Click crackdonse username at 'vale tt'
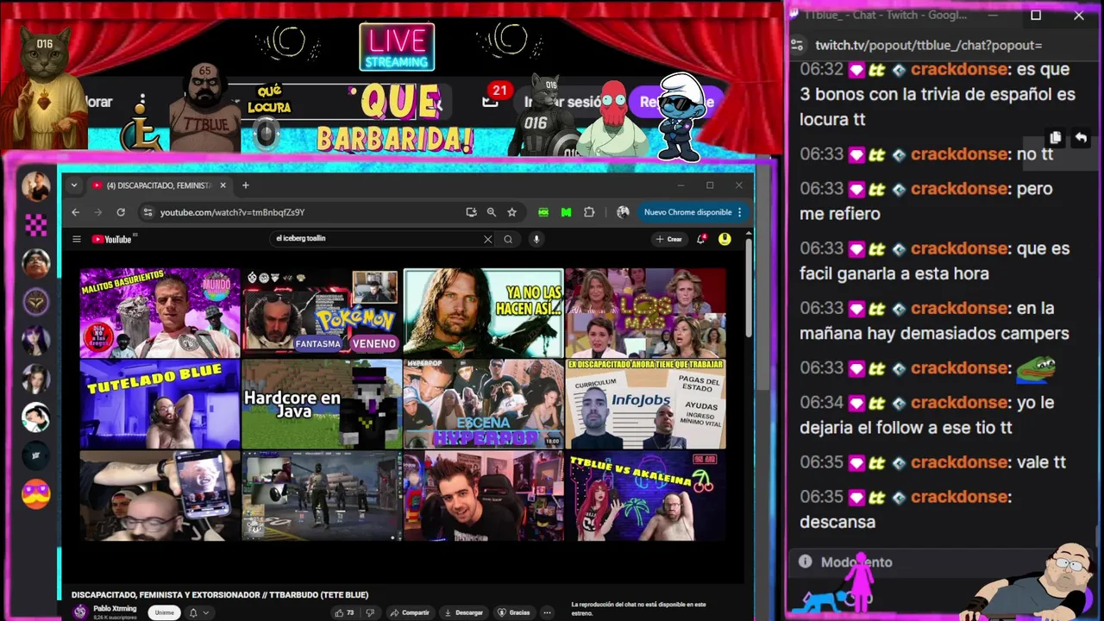1104x621 pixels. (x=959, y=462)
